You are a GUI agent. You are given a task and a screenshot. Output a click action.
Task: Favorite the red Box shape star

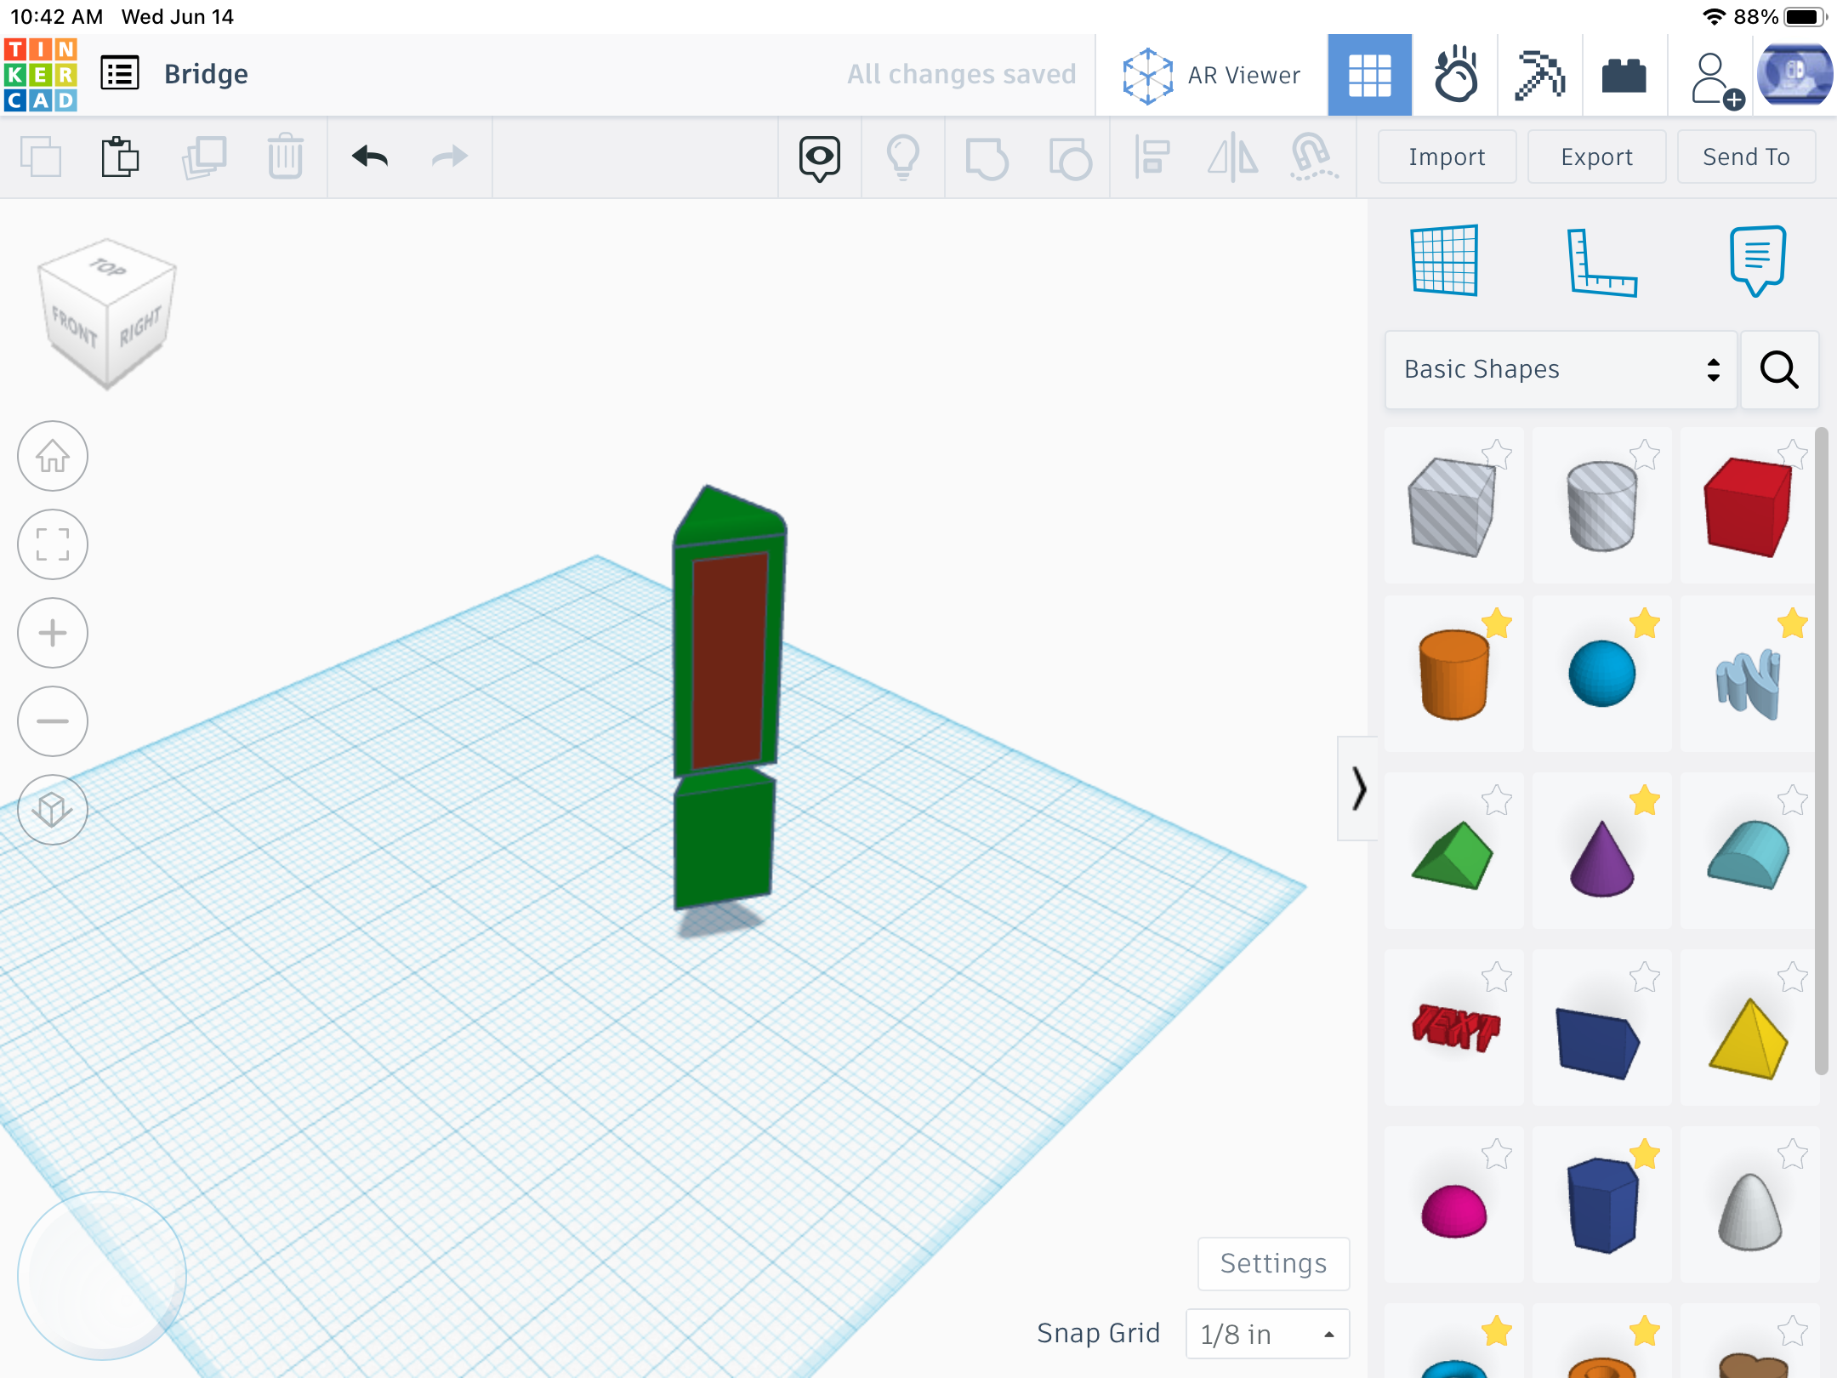1792,454
